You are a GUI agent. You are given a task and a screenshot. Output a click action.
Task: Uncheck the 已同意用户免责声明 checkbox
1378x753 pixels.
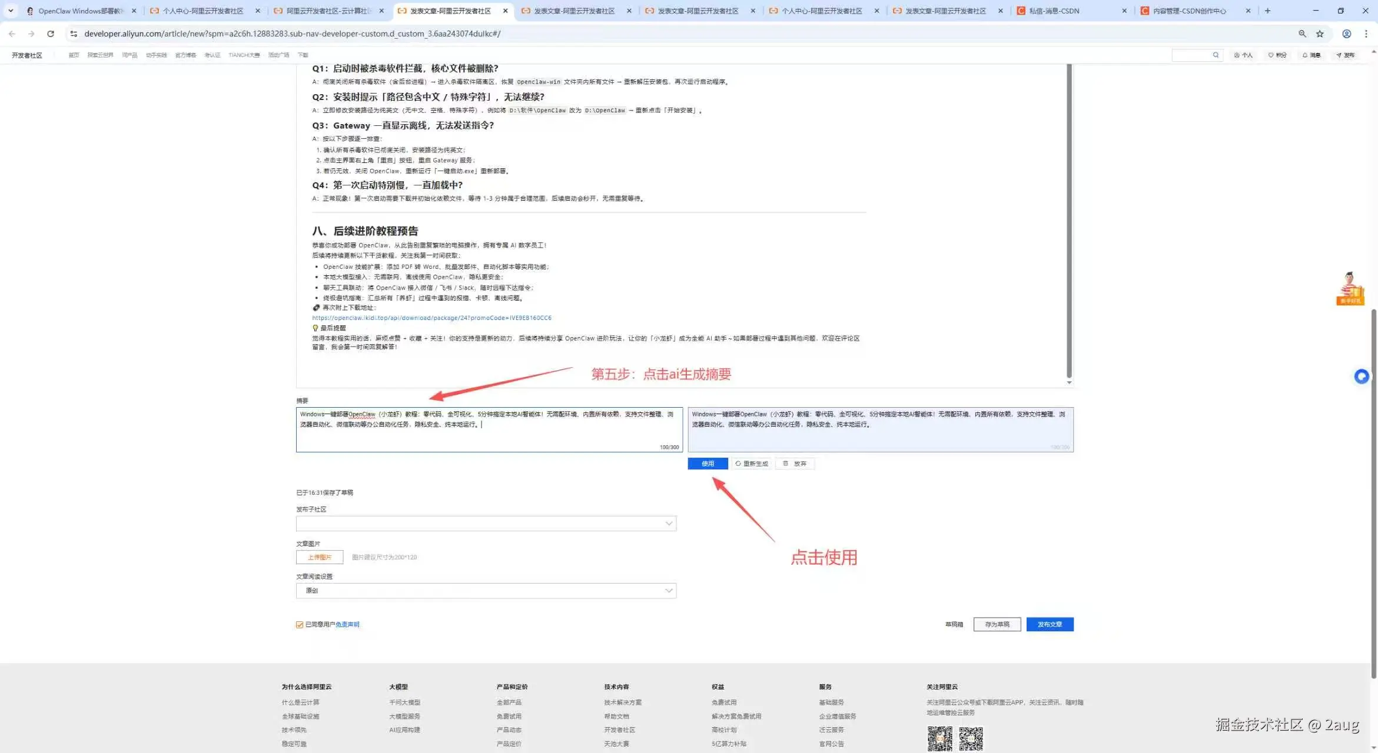[300, 625]
